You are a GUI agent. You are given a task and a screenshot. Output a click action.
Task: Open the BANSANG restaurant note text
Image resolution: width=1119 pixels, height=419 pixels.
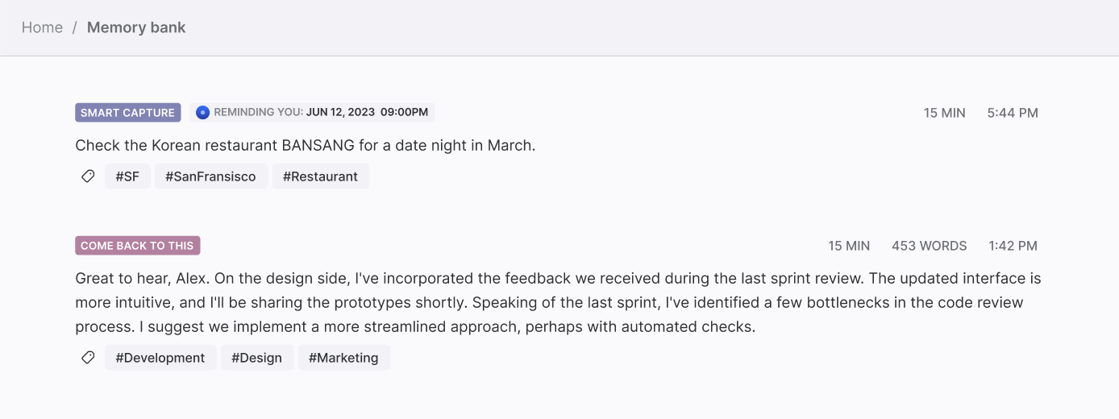[x=306, y=146]
